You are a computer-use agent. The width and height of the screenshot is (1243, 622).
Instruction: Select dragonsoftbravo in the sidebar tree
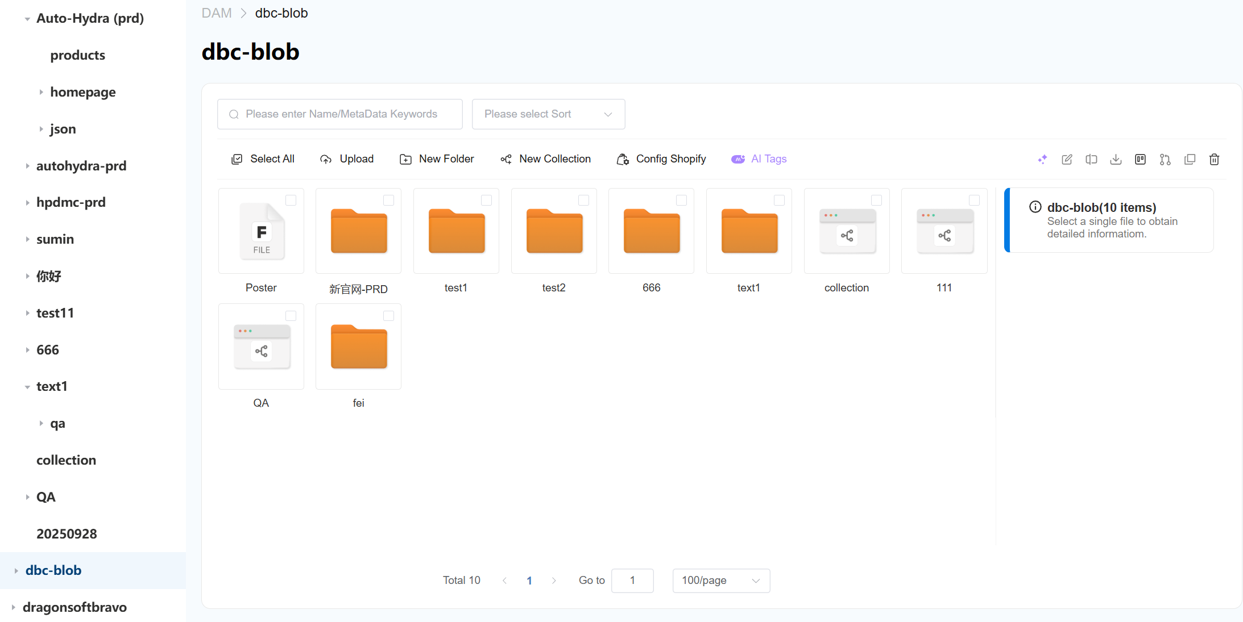74,607
